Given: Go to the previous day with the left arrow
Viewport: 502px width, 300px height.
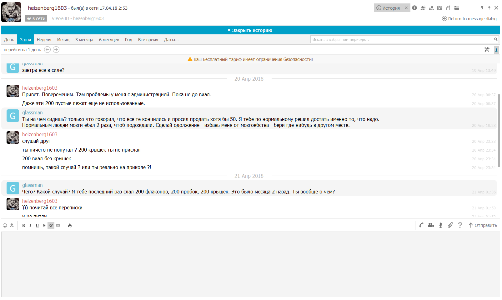Looking at the screenshot, I should click(x=48, y=50).
